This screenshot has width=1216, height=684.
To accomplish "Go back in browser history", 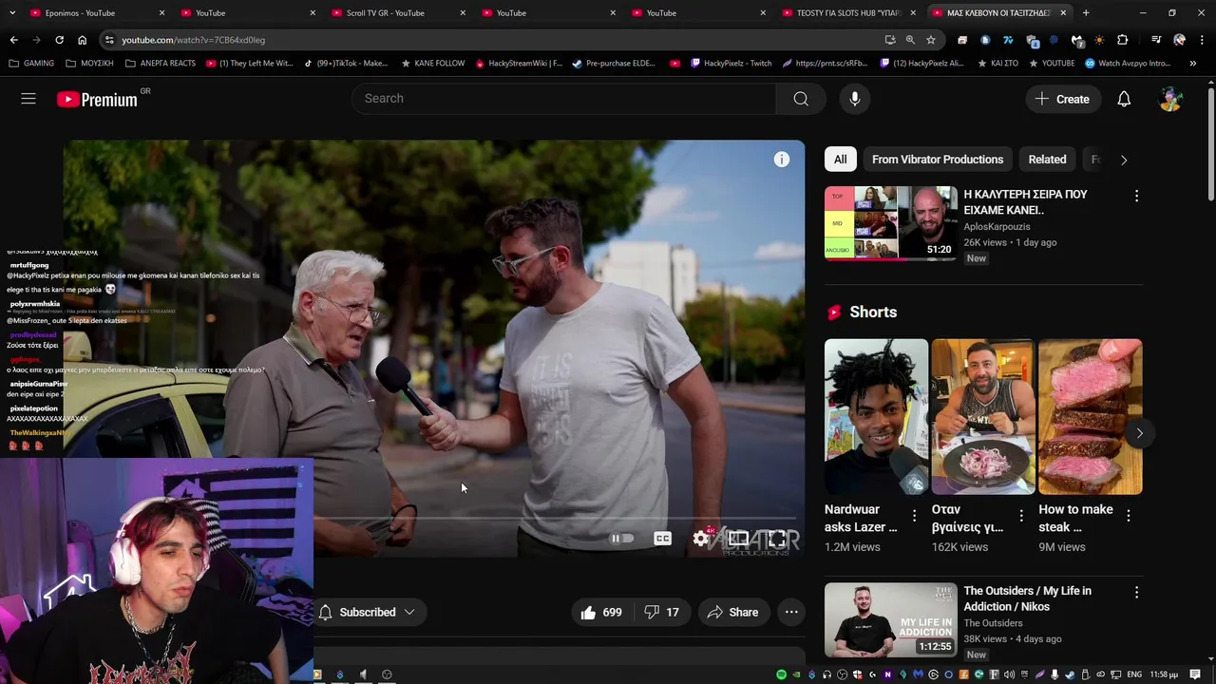I will coord(13,40).
